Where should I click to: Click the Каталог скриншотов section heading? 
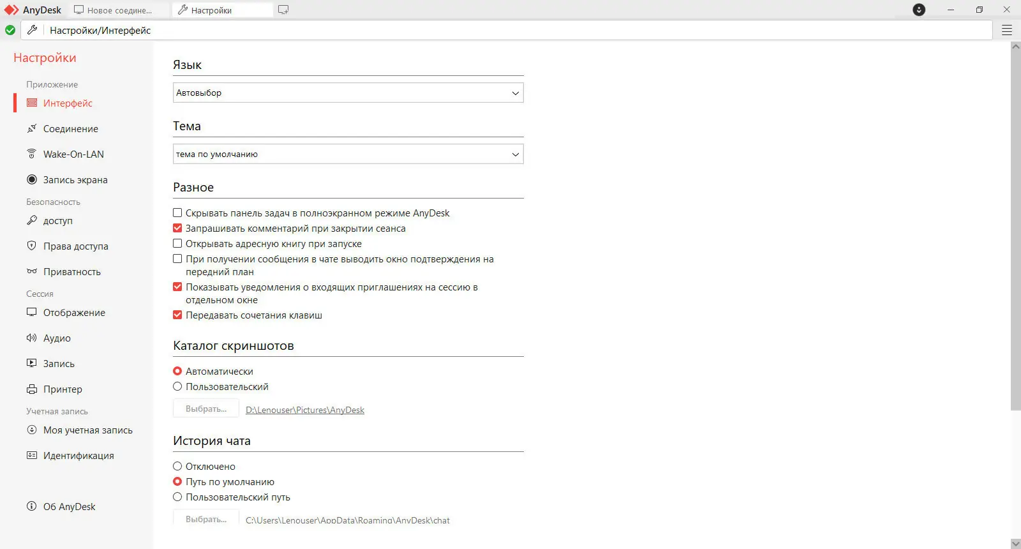[x=234, y=345]
